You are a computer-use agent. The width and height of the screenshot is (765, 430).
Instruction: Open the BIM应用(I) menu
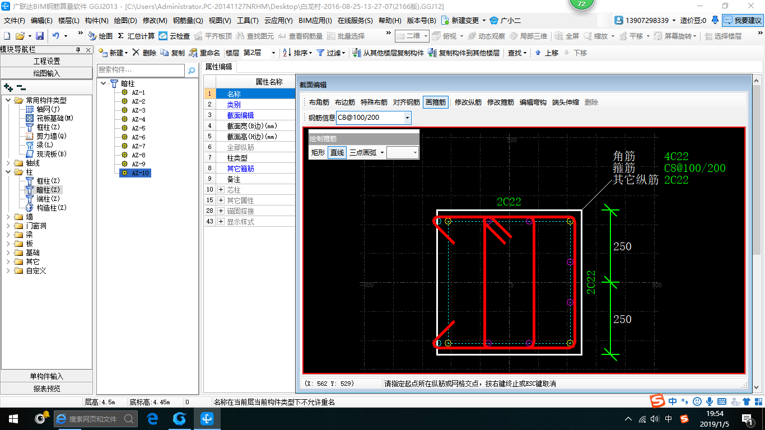pos(315,21)
